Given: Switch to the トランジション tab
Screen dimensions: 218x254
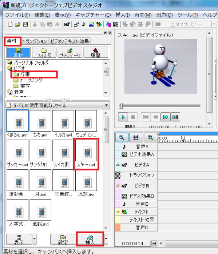Looking at the screenshot, I should [x=34, y=41].
